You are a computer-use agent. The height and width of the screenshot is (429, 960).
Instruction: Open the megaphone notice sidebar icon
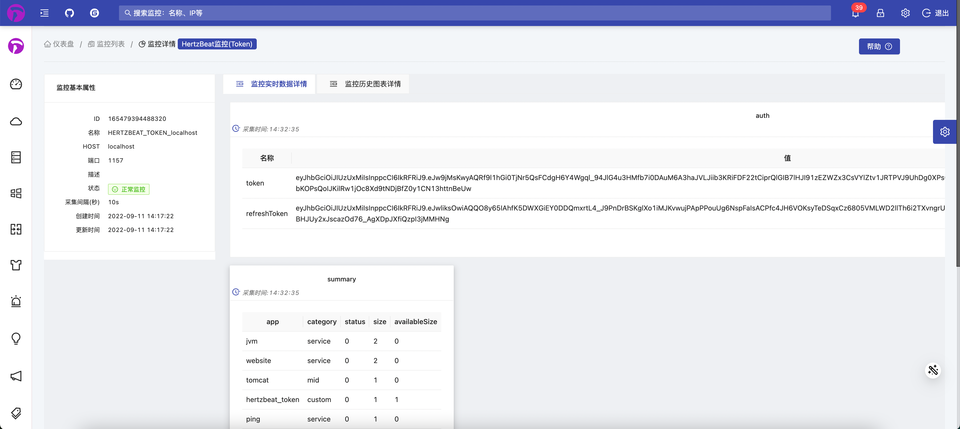coord(16,376)
